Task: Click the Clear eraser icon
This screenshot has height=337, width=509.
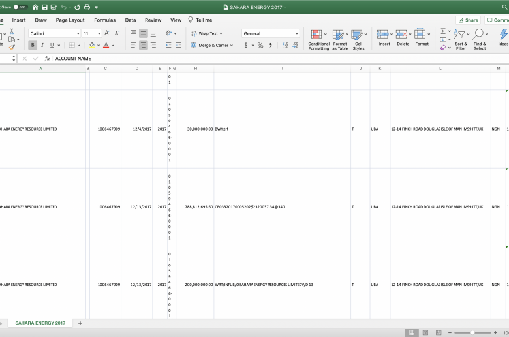Action: 443,48
